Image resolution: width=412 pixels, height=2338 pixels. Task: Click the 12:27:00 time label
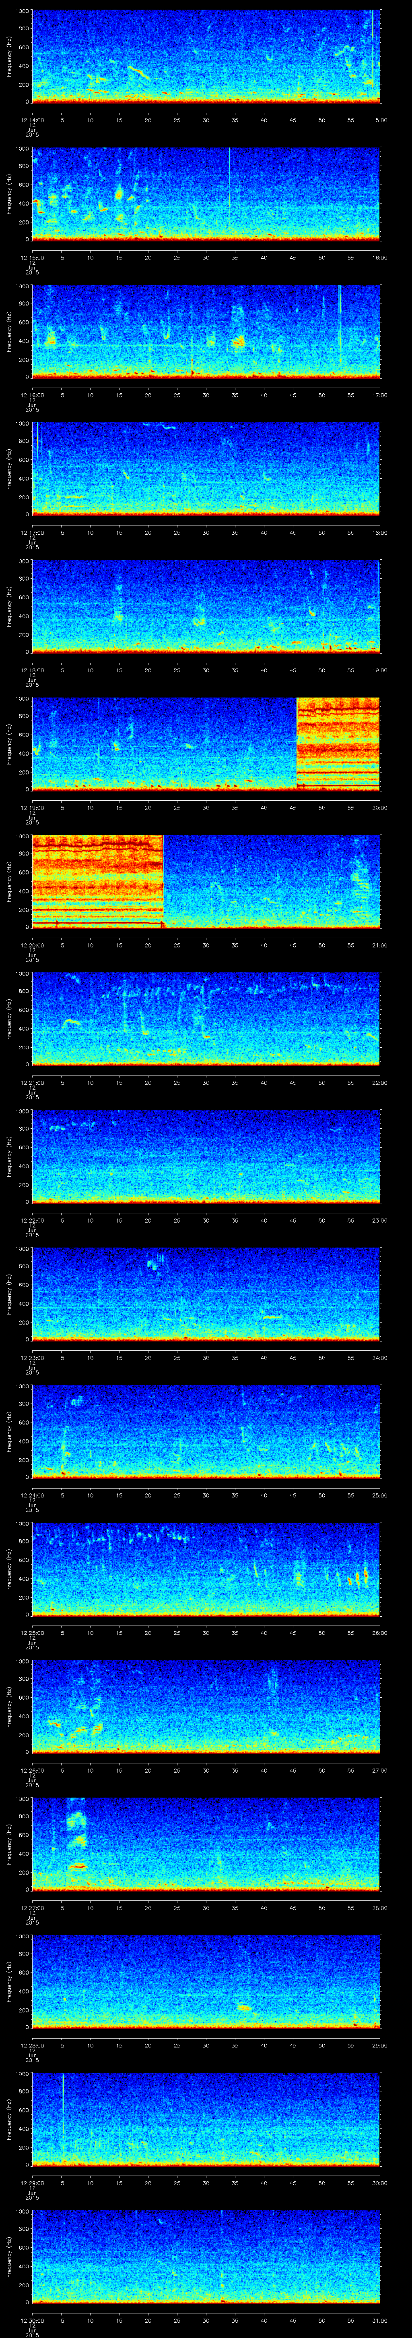coord(32,1908)
